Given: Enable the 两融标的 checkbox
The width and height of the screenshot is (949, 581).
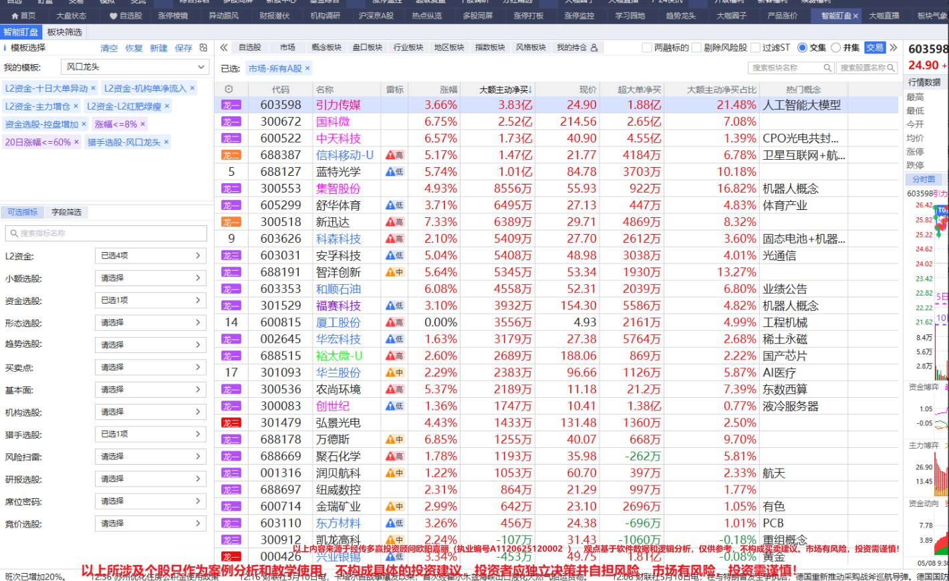Looking at the screenshot, I should 646,47.
